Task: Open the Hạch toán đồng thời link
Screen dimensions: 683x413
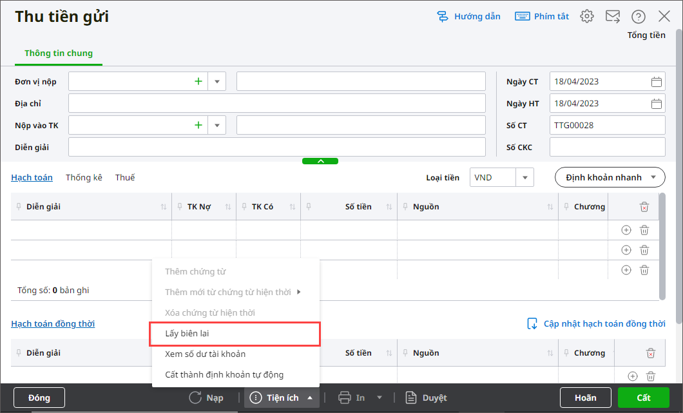Action: [53, 323]
